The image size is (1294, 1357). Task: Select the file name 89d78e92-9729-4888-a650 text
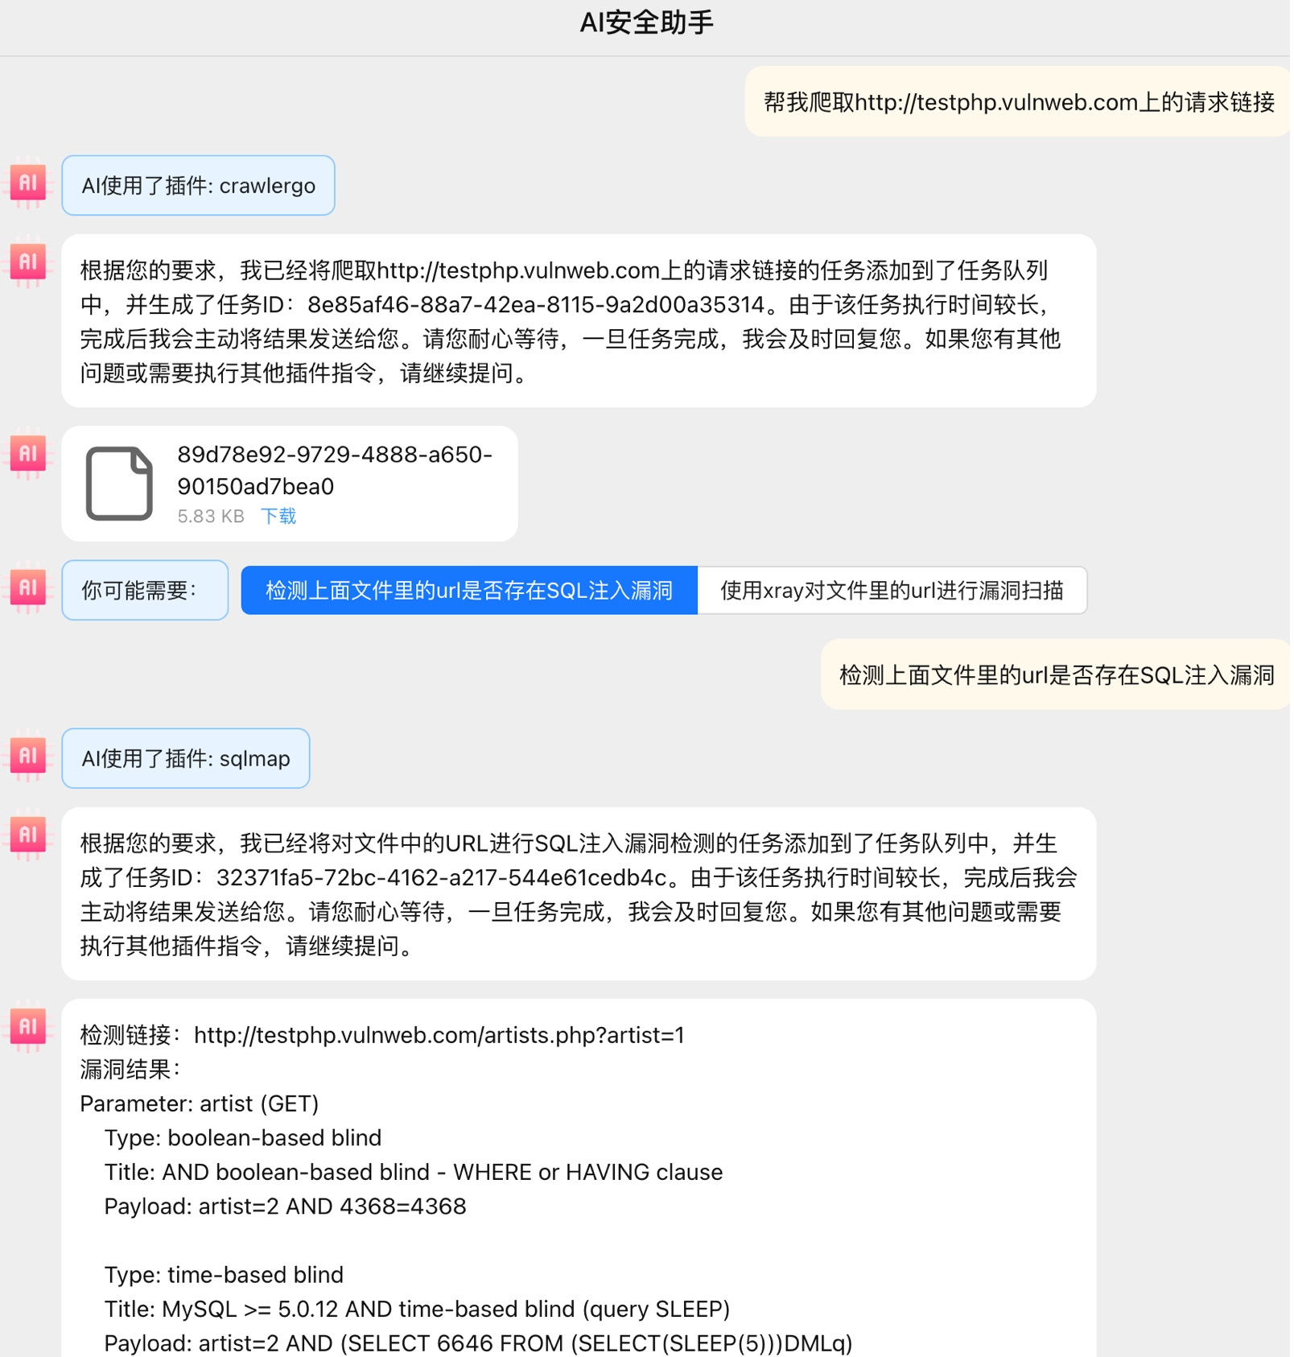(335, 455)
